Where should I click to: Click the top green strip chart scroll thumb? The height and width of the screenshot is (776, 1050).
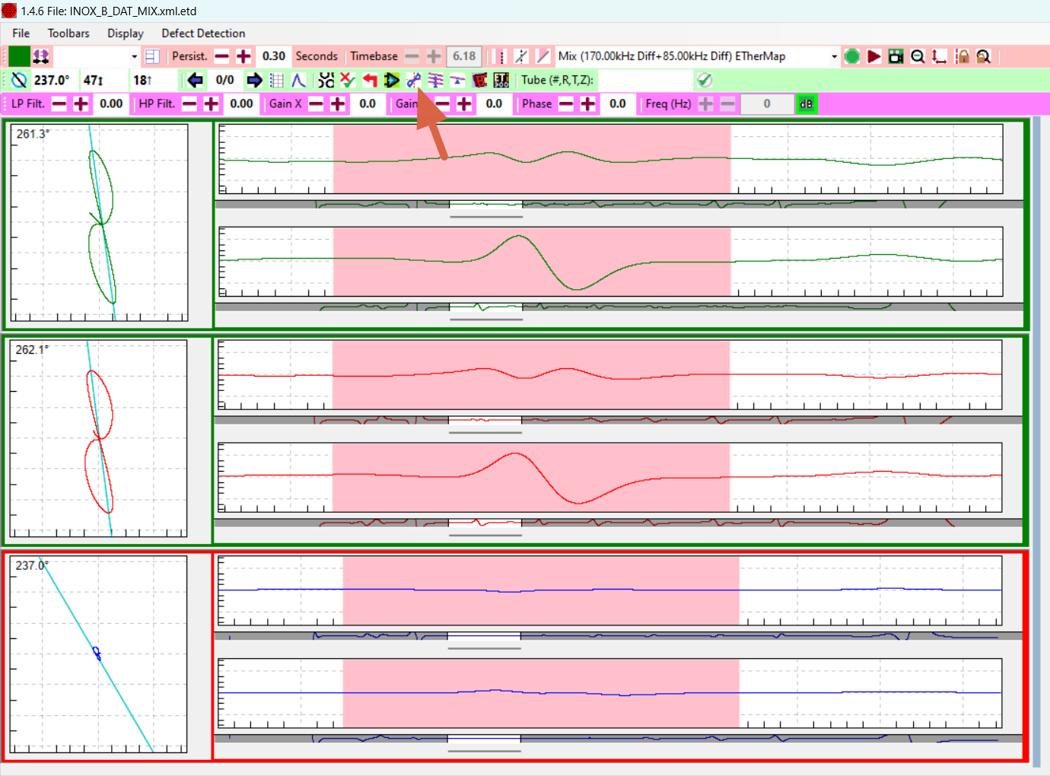pyautogui.click(x=485, y=205)
